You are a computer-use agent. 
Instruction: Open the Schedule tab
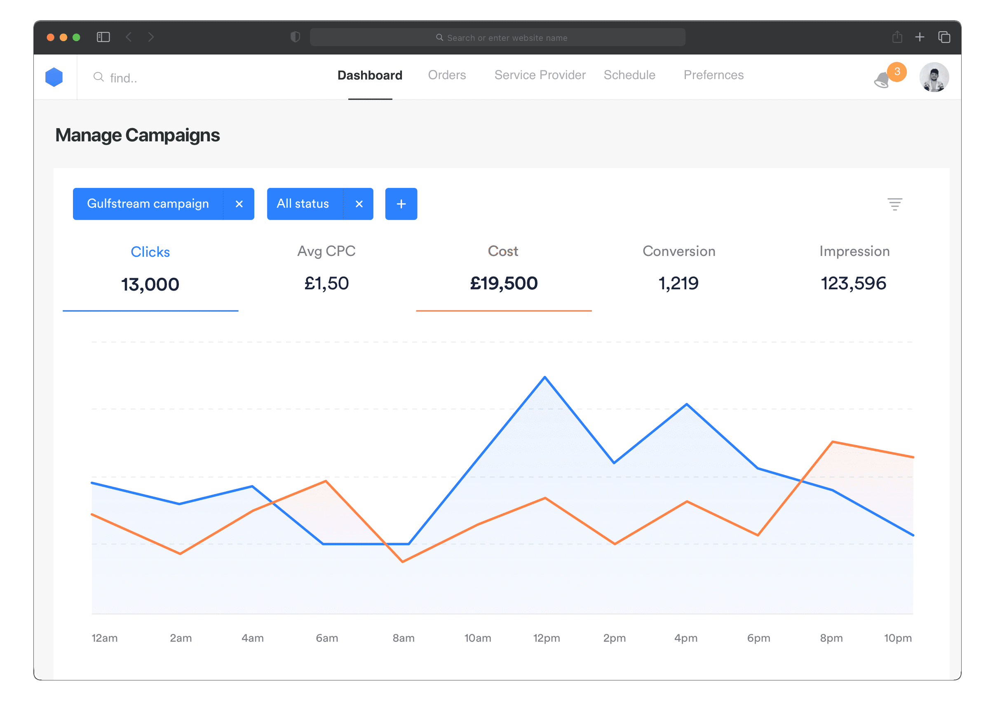click(x=629, y=75)
